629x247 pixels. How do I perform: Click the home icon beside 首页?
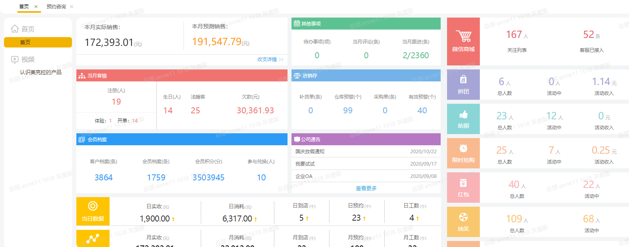point(15,29)
